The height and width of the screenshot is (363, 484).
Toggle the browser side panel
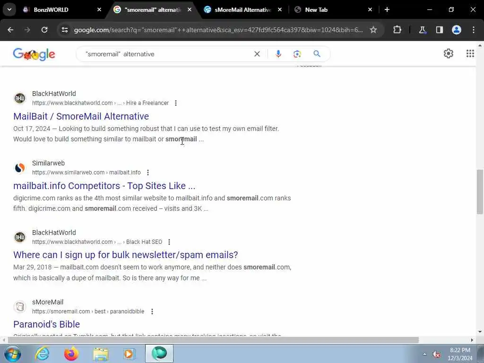coord(440,30)
